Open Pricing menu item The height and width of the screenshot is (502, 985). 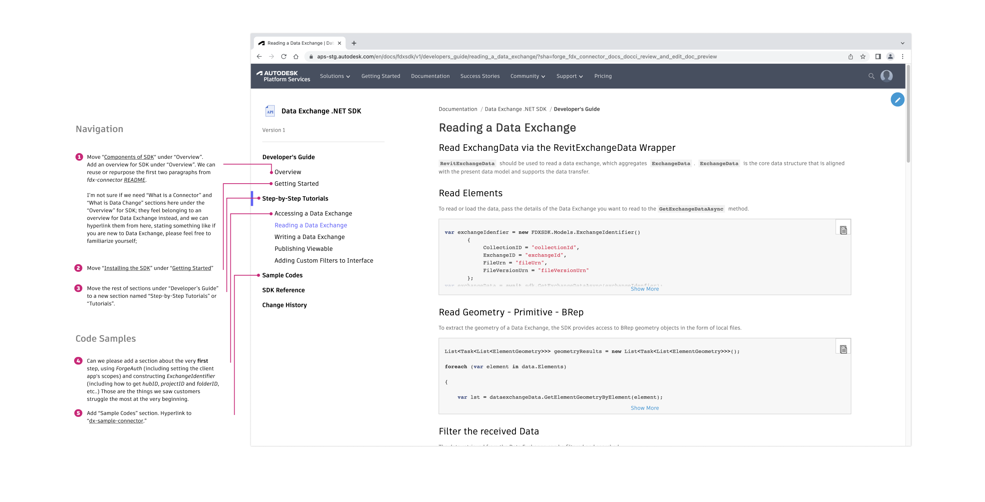pyautogui.click(x=603, y=76)
